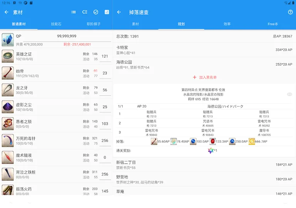Tap the 虚影之尘 purple crystal icon
This screenshot has width=296, height=208.
[8, 107]
